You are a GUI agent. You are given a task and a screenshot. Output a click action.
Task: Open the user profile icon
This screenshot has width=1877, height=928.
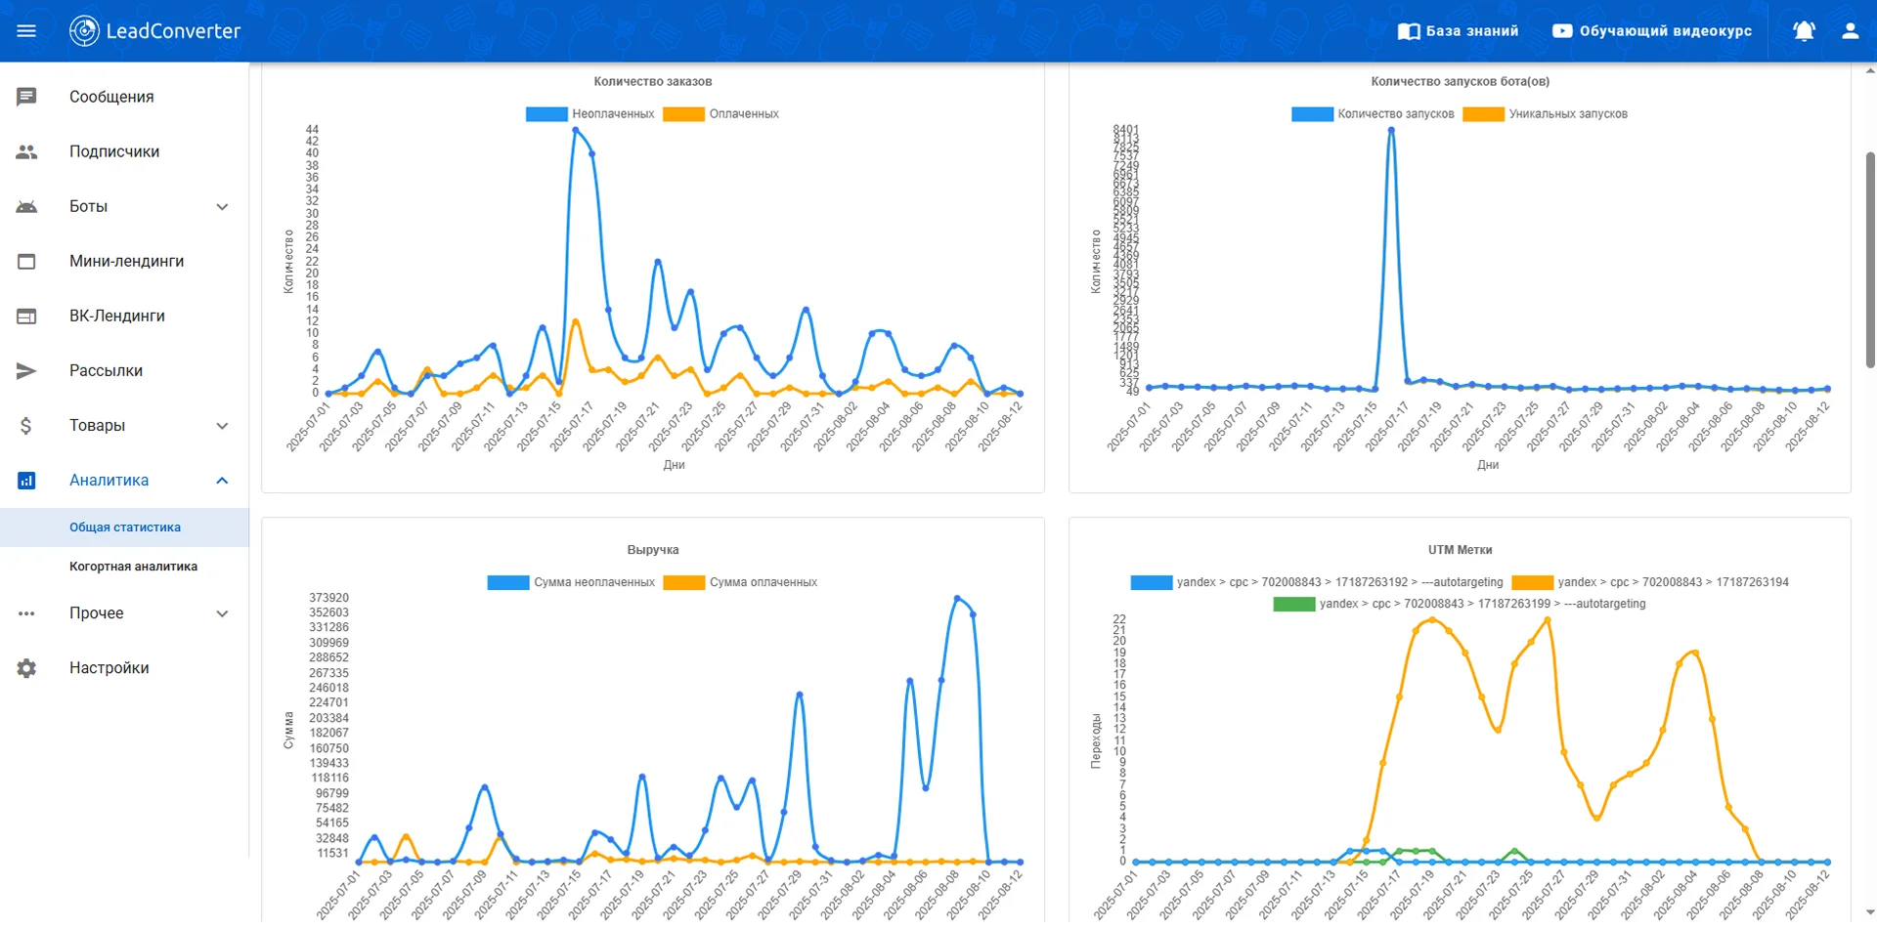(1850, 31)
